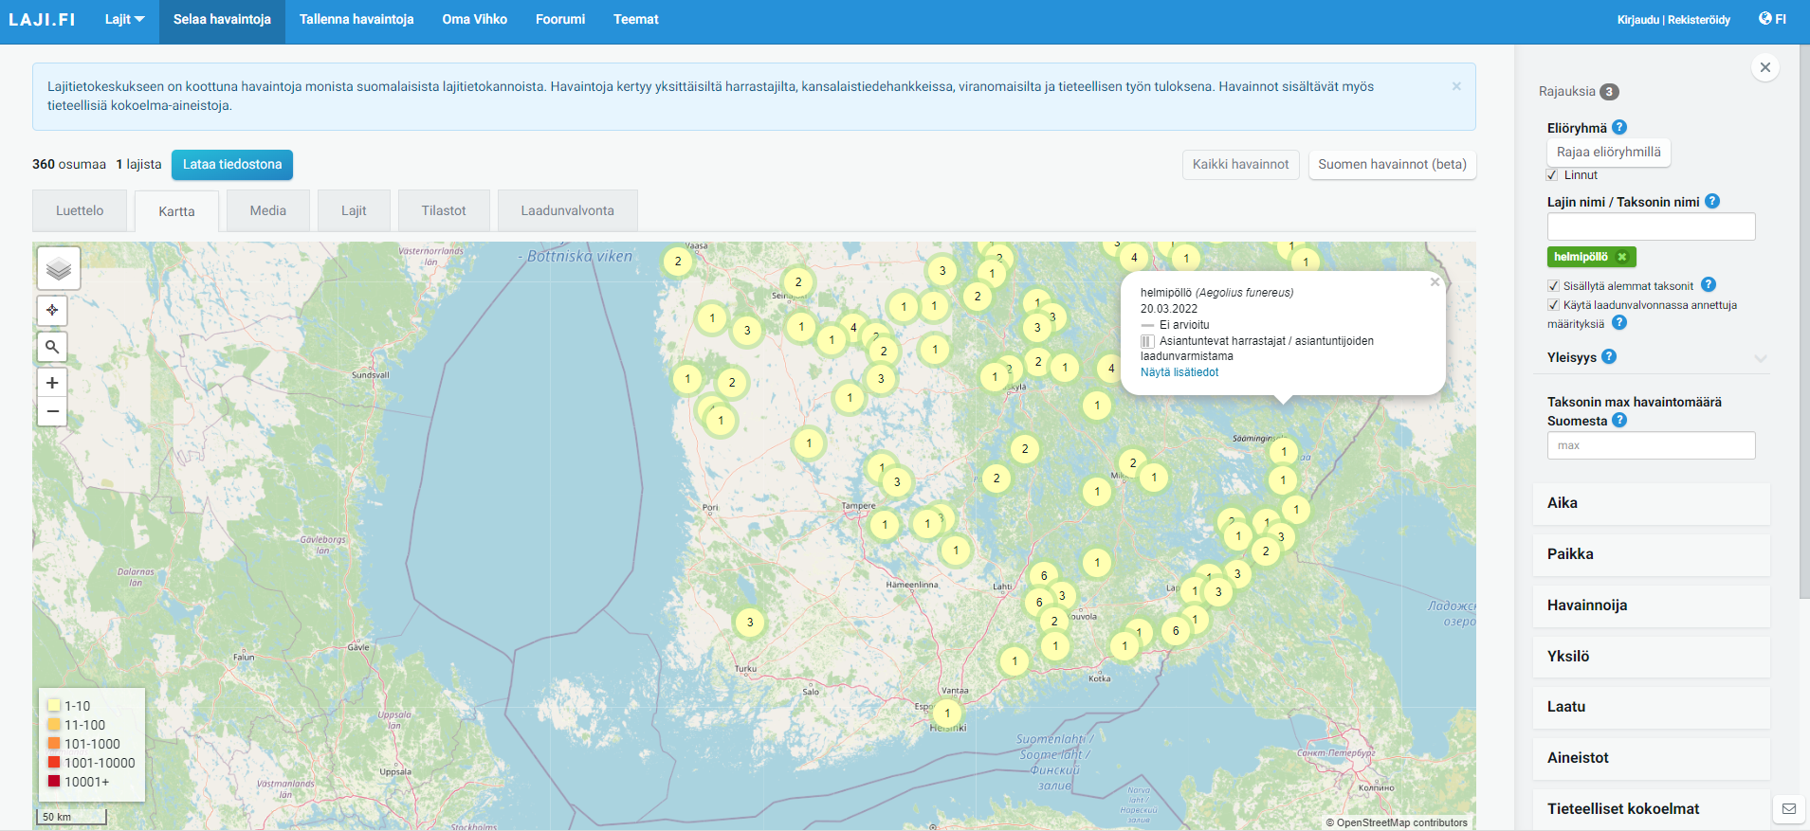Click Kirjaudu | Rekisteröidy link
Screen dimensions: 1810x831
pyautogui.click(x=1673, y=20)
